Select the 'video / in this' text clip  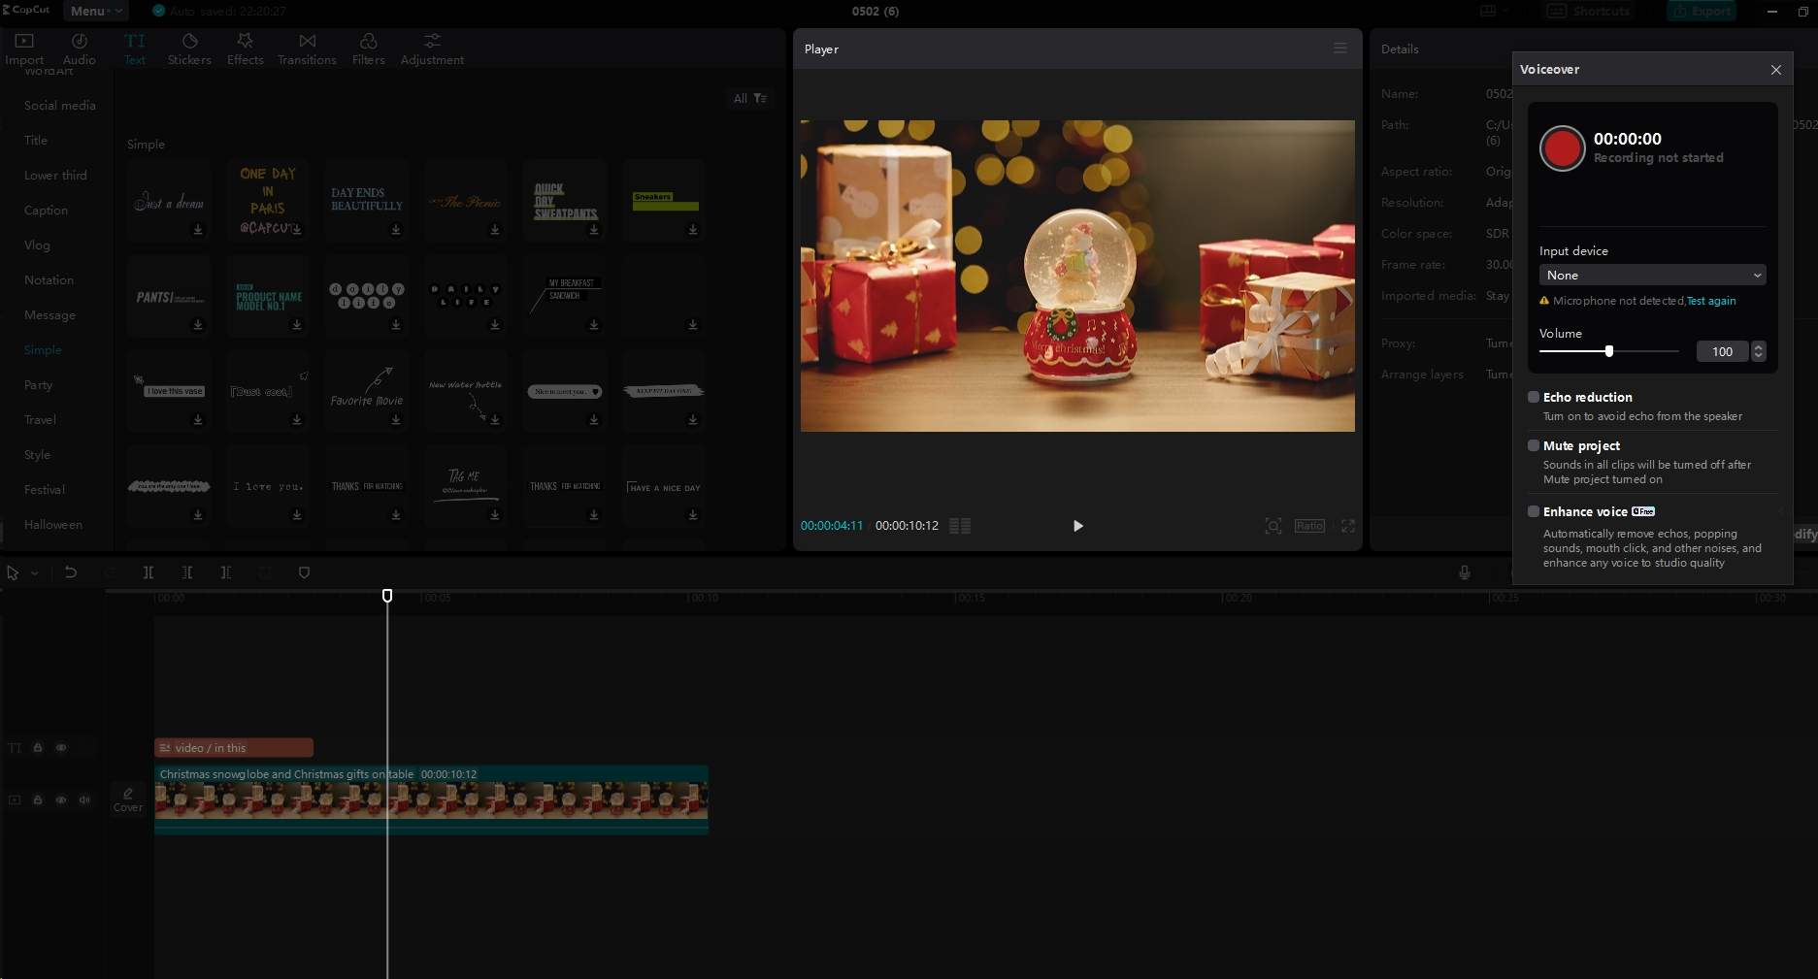coord(234,747)
